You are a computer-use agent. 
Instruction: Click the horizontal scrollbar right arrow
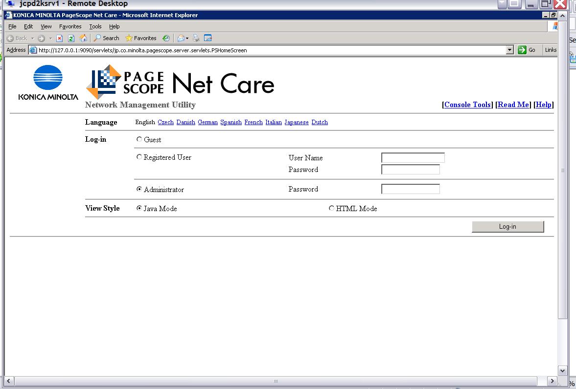click(x=552, y=381)
